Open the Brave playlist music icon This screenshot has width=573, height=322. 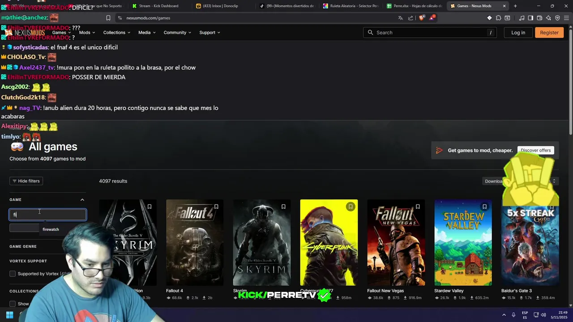click(x=522, y=18)
